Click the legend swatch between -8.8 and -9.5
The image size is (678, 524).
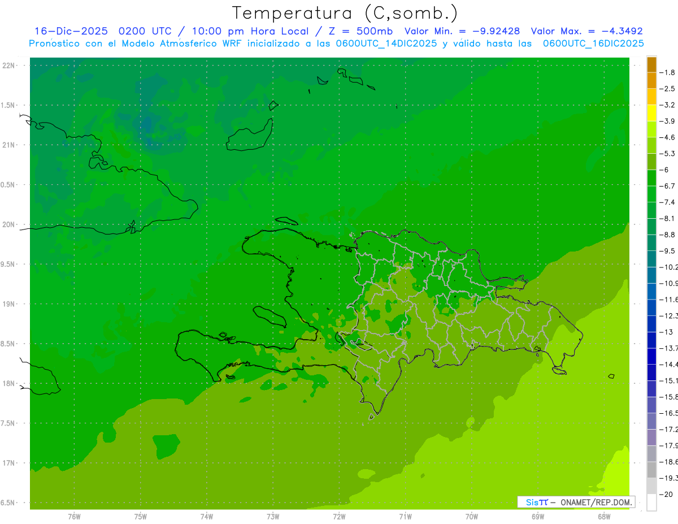click(651, 242)
